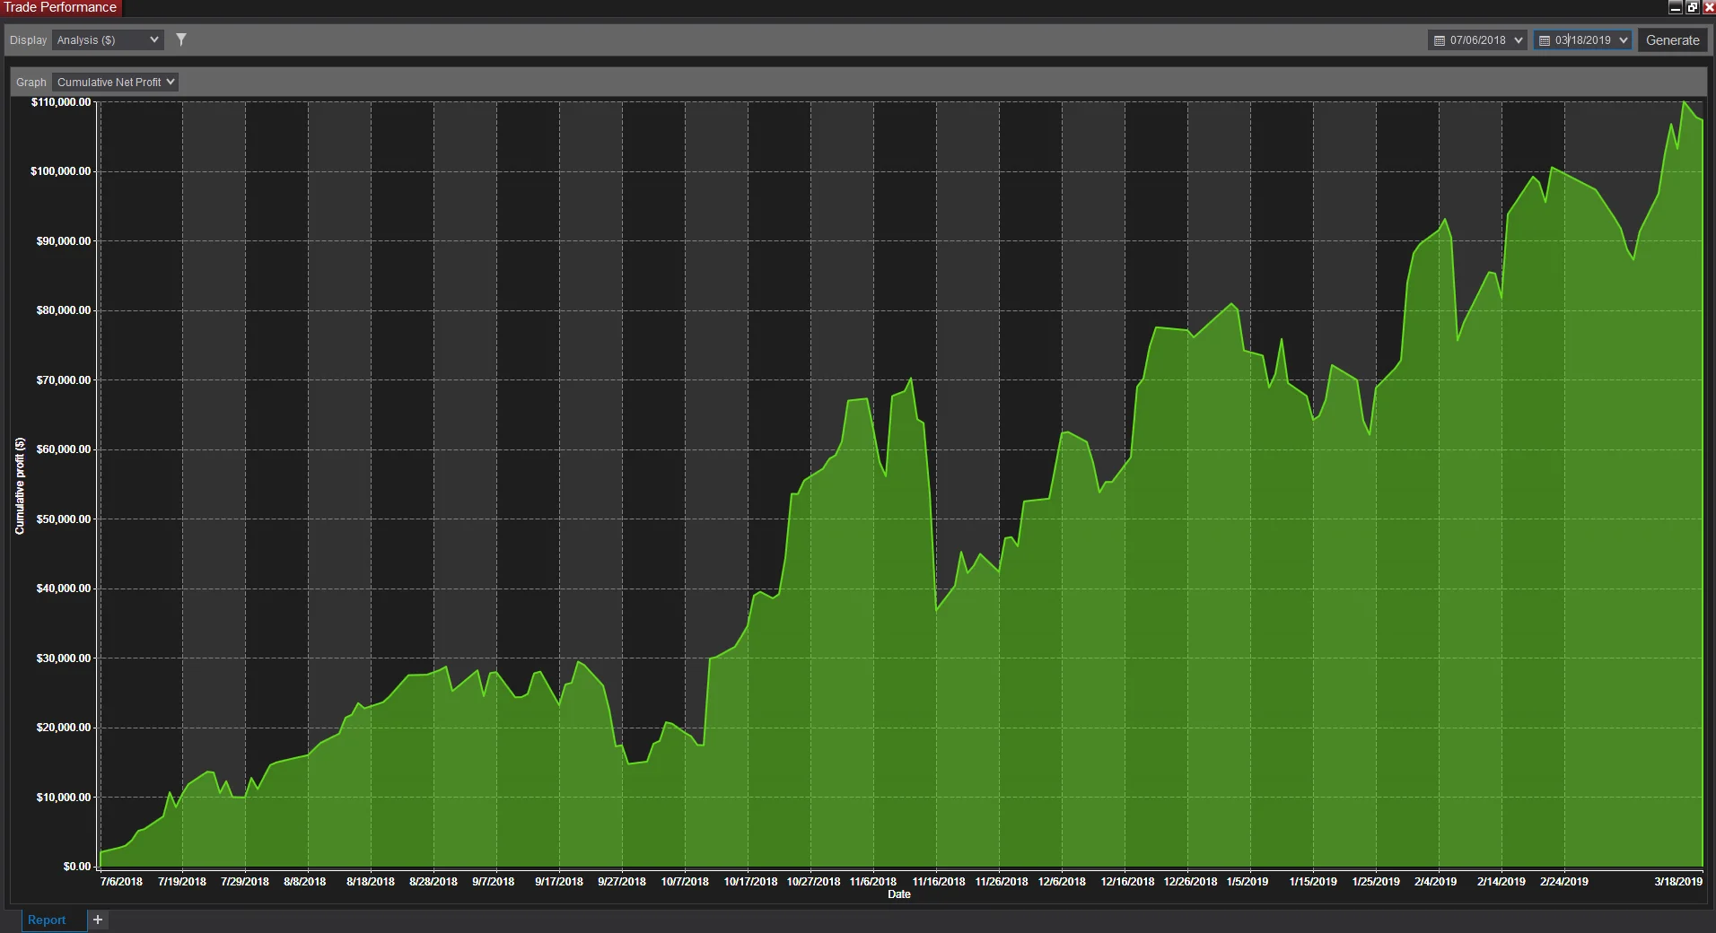Close the Trade Performance window
Screen dimensions: 1716x933
(1708, 7)
